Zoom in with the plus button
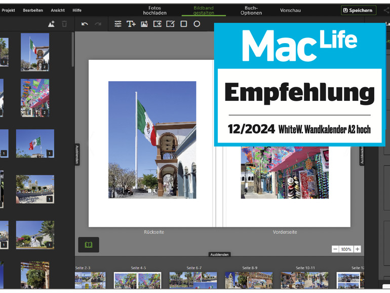The image size is (390, 293). tap(357, 249)
